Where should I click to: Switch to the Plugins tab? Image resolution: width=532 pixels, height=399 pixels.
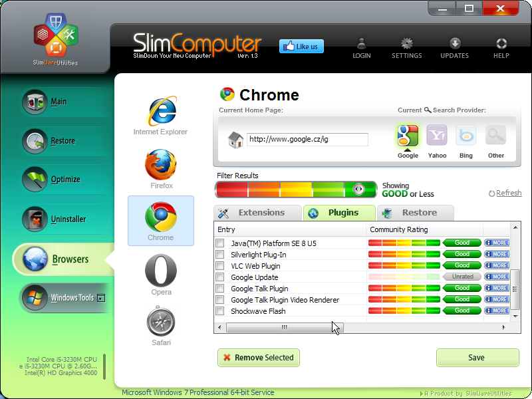point(339,213)
